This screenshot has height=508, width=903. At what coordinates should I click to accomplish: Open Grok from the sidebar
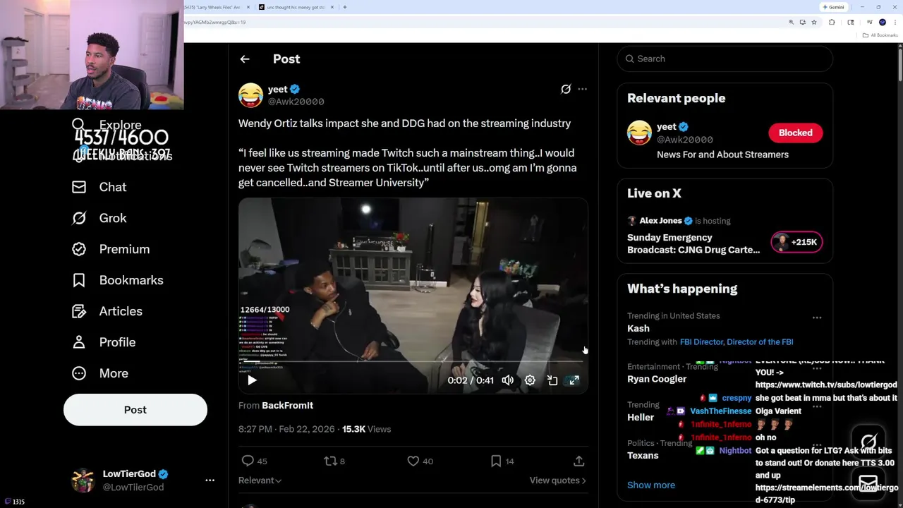click(x=99, y=218)
